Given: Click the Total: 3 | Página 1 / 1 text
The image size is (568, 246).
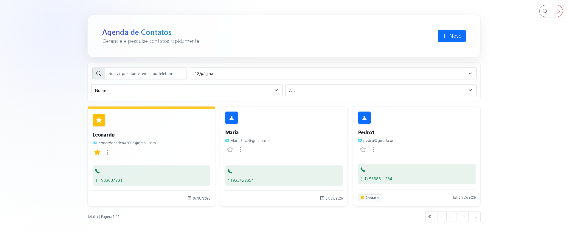Looking at the screenshot, I should coord(103,217).
